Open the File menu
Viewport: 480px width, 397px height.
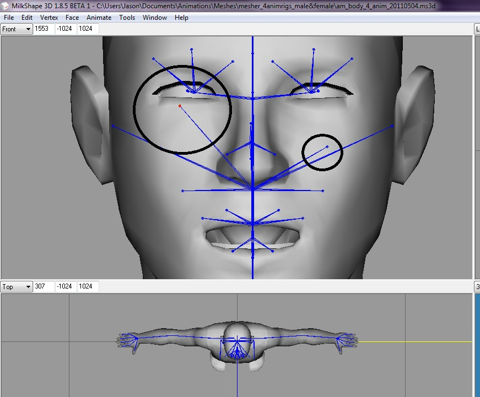coord(8,17)
